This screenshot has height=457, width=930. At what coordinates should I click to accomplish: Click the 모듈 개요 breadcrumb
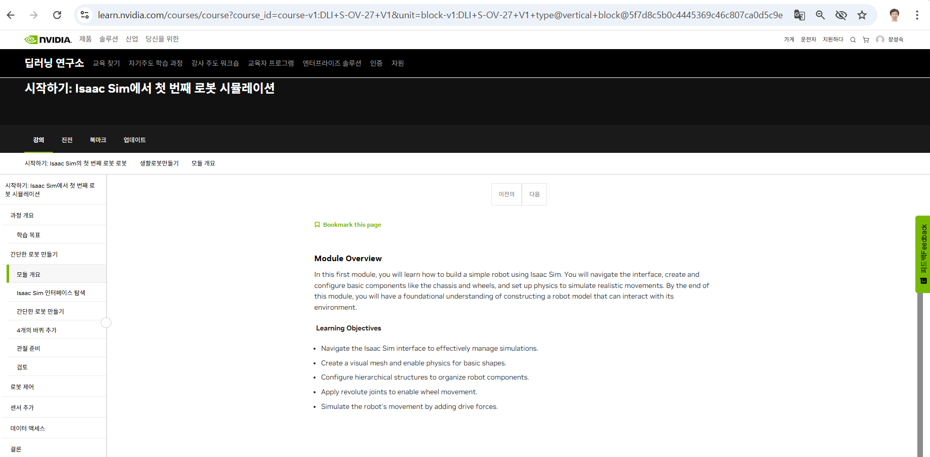click(203, 163)
